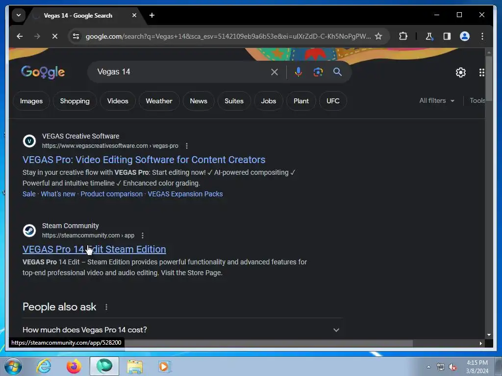Bookmark this page with the star icon
502x376 pixels.
click(x=378, y=36)
